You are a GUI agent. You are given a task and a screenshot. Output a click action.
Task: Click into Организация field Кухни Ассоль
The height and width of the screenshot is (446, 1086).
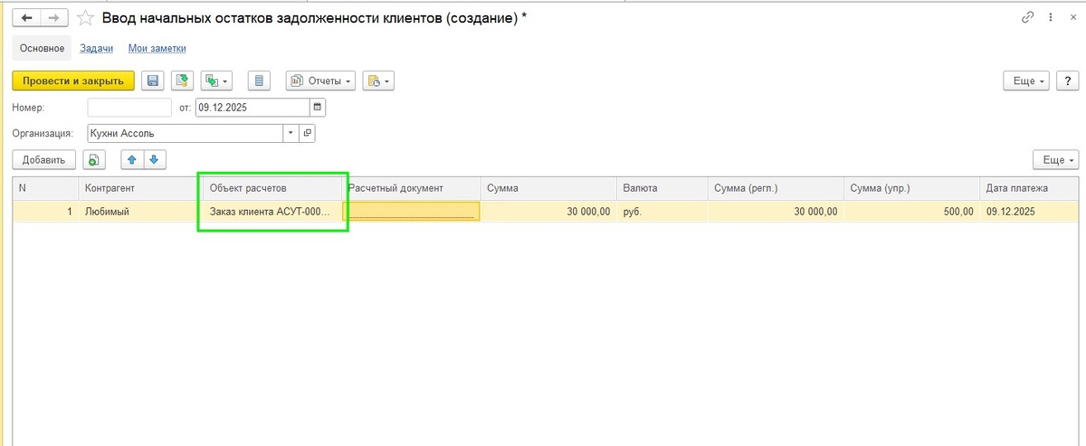coord(186,133)
